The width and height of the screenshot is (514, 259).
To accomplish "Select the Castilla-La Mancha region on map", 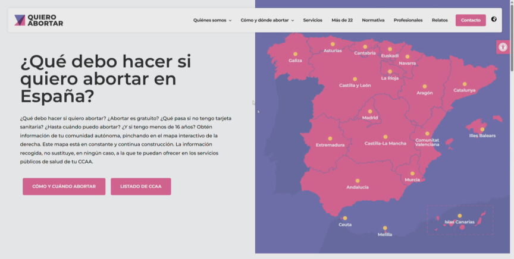I will point(385,143).
